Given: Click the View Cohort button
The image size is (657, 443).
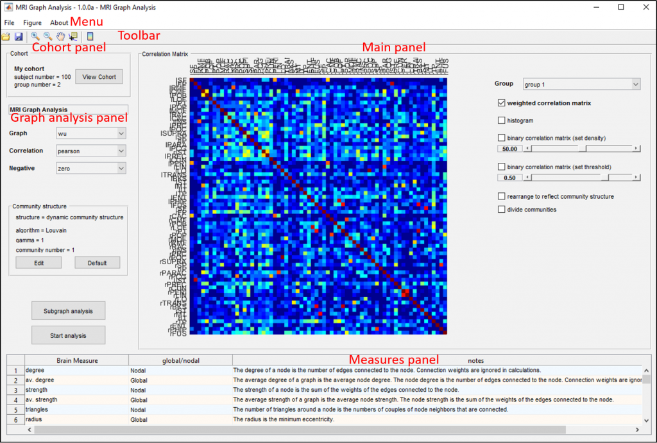Looking at the screenshot, I should (x=99, y=76).
